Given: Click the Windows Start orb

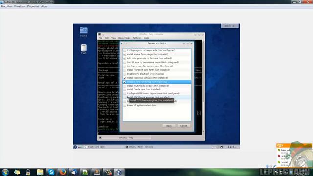Looking at the screenshot, I should tap(5, 172).
